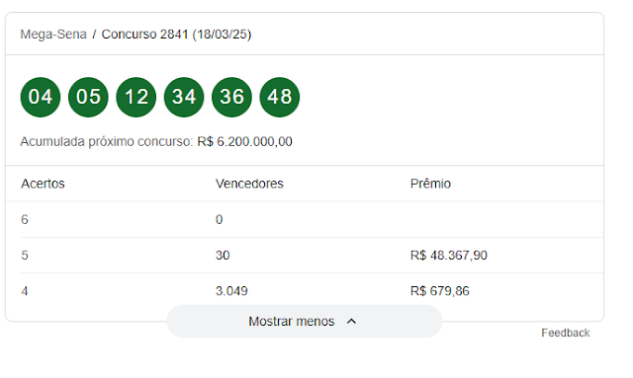
Task: Select the green ball showing 36
Action: tap(231, 97)
